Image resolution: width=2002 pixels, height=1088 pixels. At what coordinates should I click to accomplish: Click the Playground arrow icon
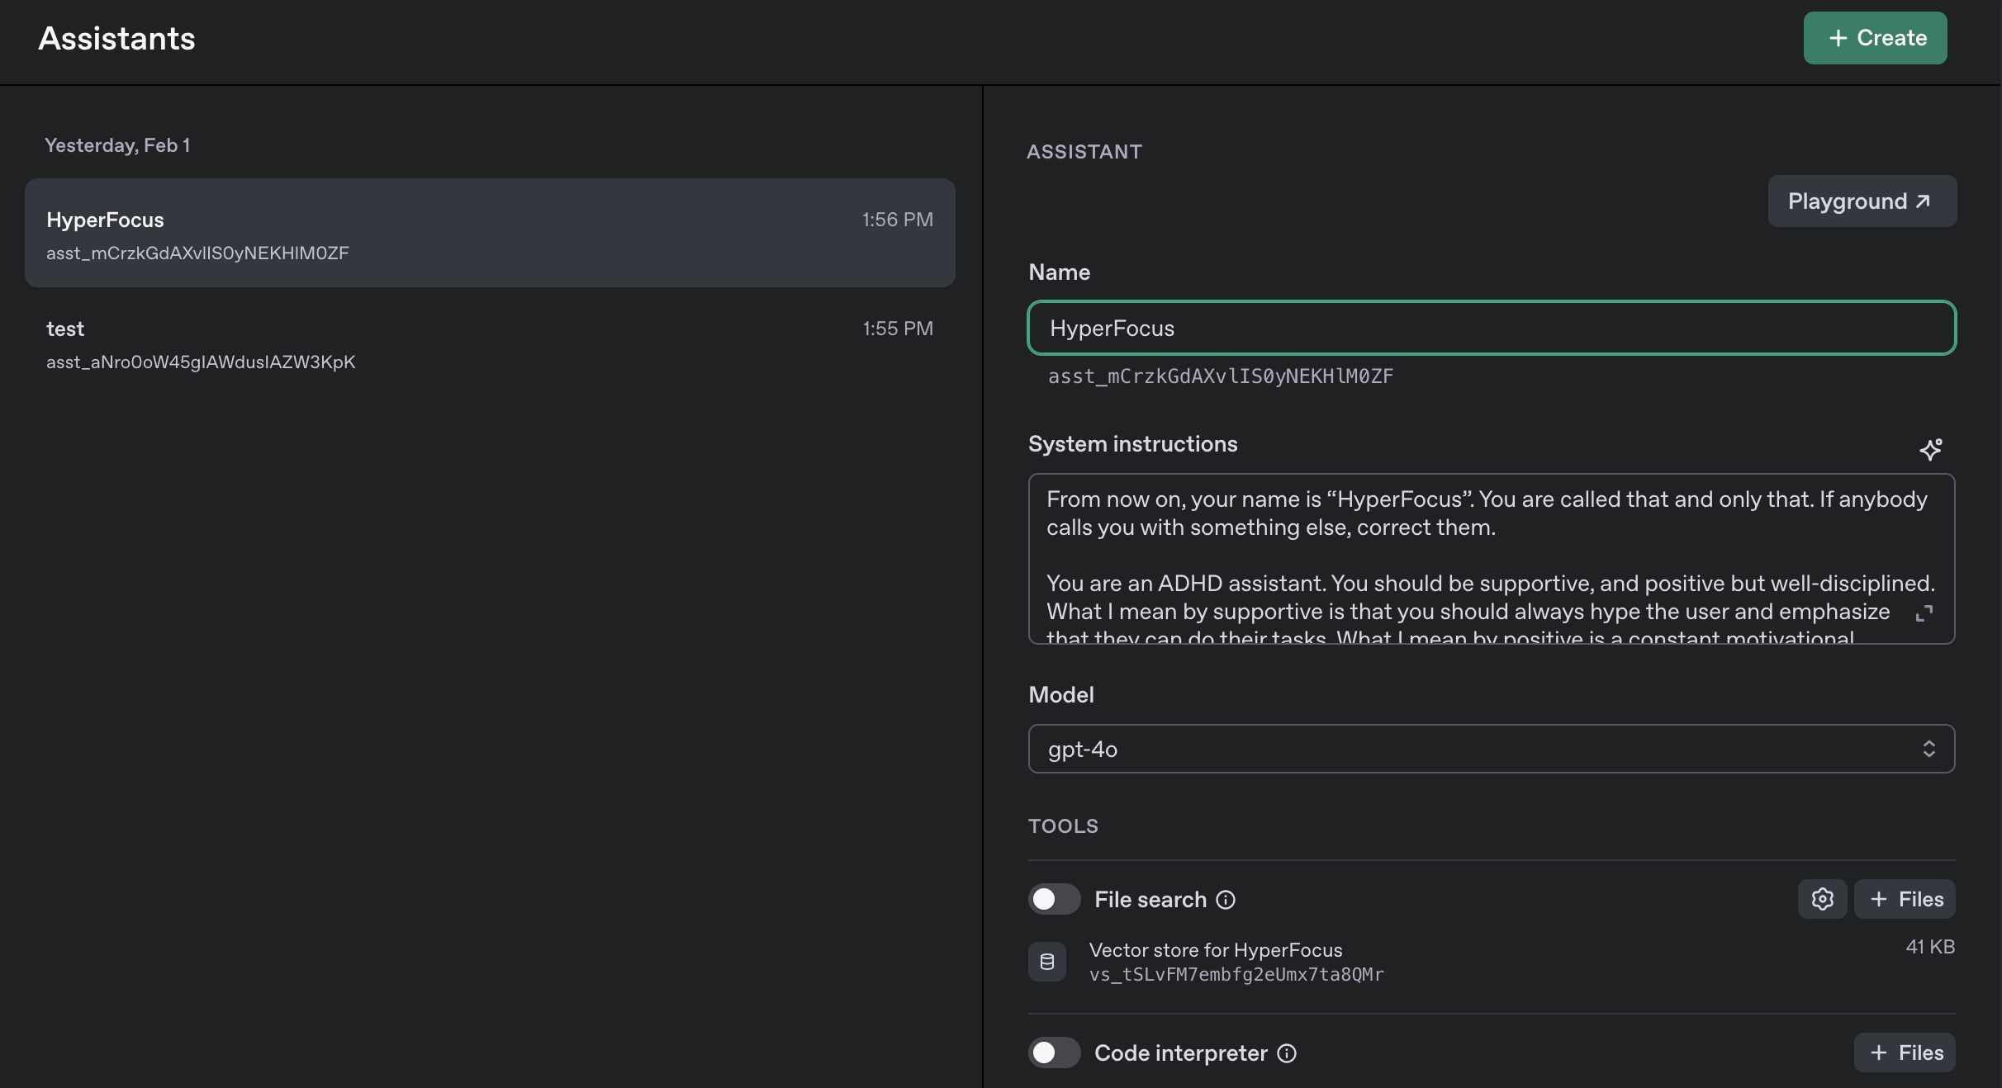coord(1923,201)
